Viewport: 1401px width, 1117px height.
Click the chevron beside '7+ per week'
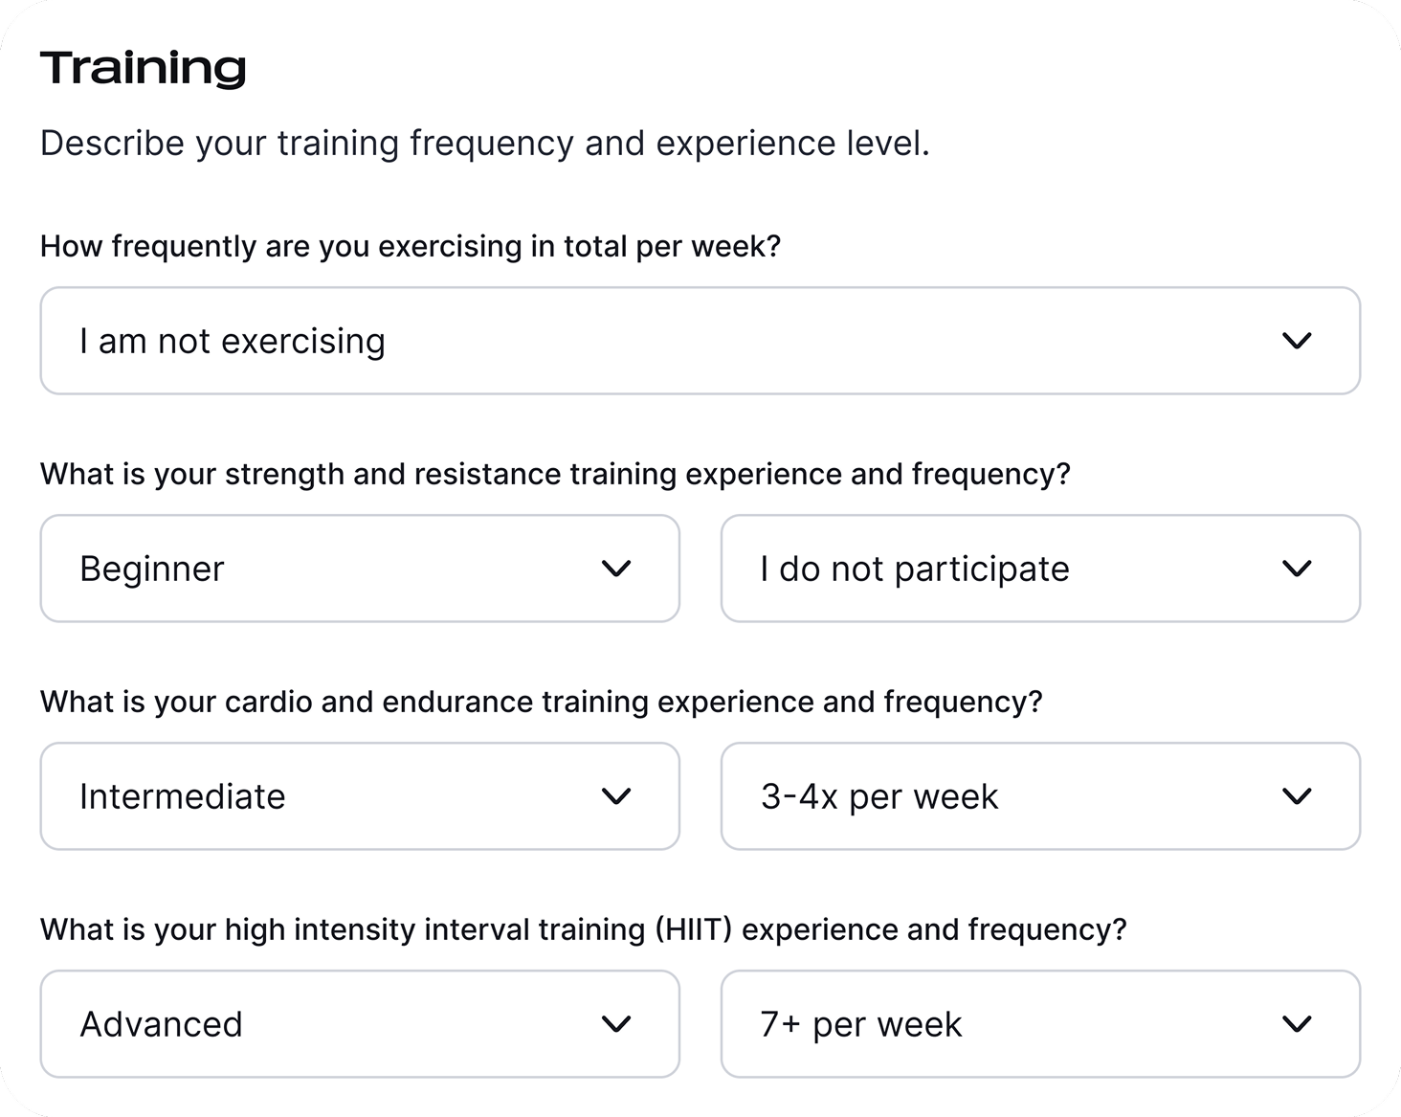pyautogui.click(x=1297, y=1024)
